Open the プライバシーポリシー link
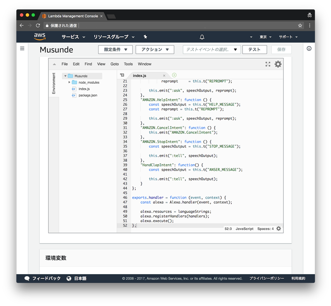 (266, 279)
